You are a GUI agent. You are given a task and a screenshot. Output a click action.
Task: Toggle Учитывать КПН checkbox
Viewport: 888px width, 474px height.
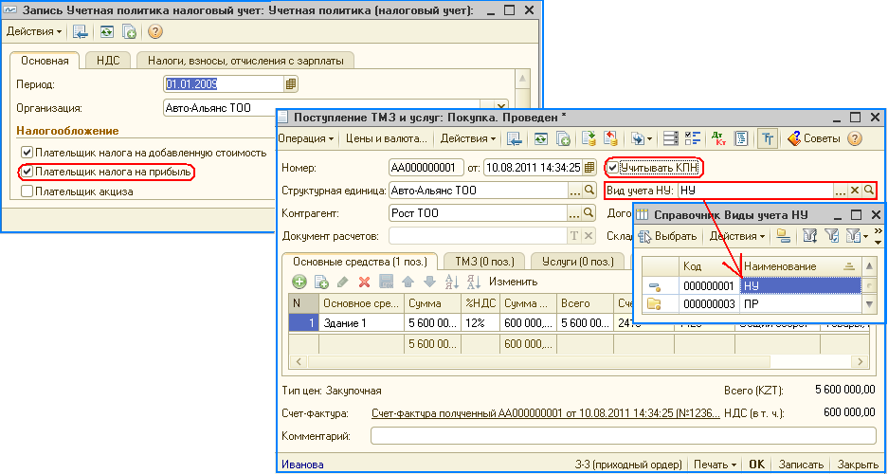click(613, 168)
